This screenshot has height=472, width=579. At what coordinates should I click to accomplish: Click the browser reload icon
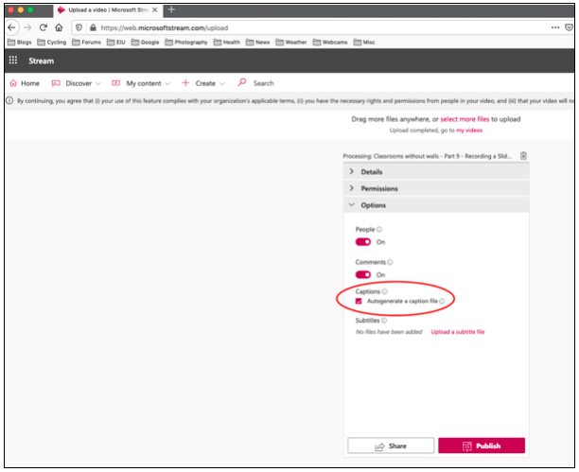tap(44, 27)
